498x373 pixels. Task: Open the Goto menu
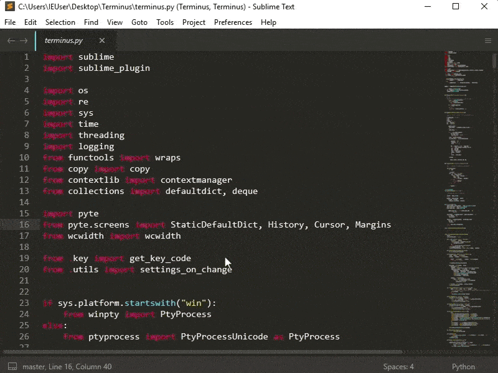[139, 22]
